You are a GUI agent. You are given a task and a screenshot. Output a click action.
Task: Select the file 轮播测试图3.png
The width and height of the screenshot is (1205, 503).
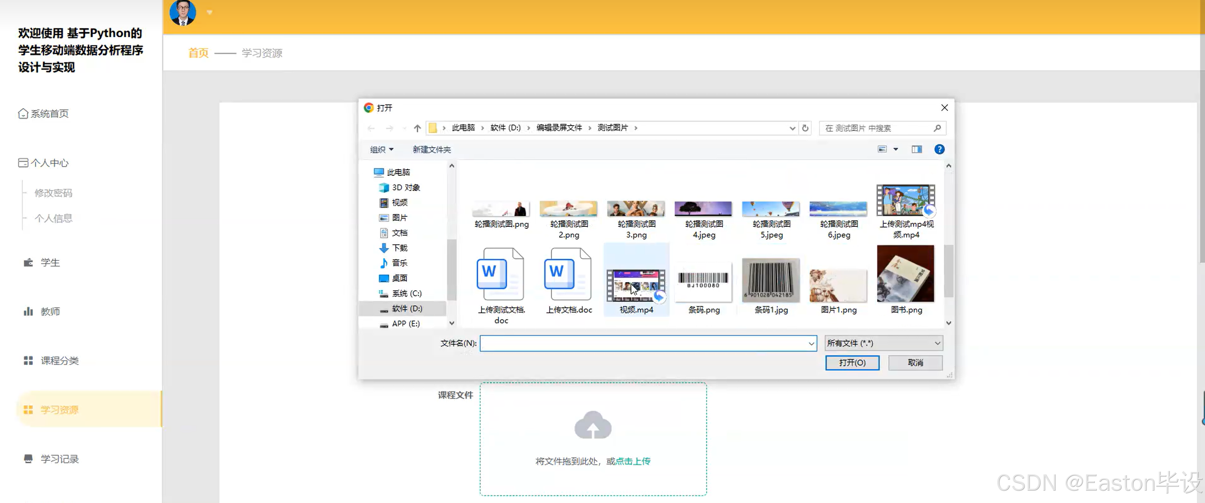(636, 220)
